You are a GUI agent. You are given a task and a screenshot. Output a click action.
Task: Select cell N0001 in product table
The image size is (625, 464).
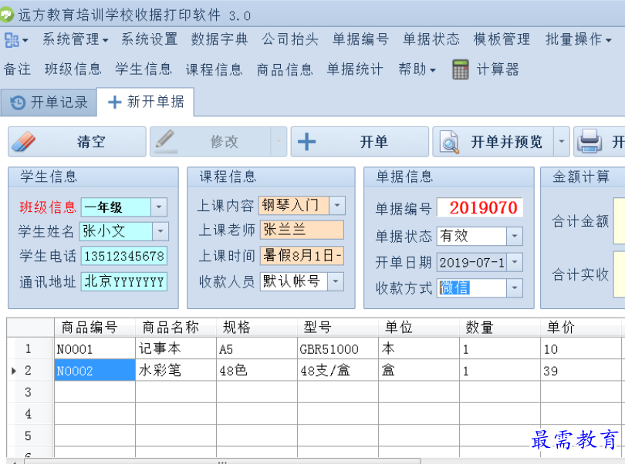tap(95, 349)
